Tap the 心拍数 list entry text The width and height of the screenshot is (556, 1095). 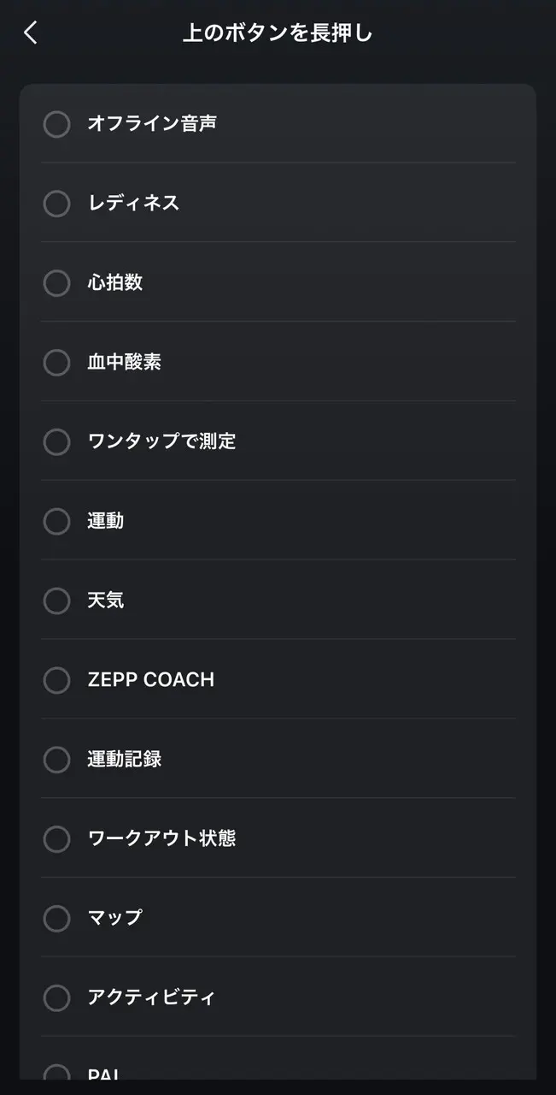[115, 283]
